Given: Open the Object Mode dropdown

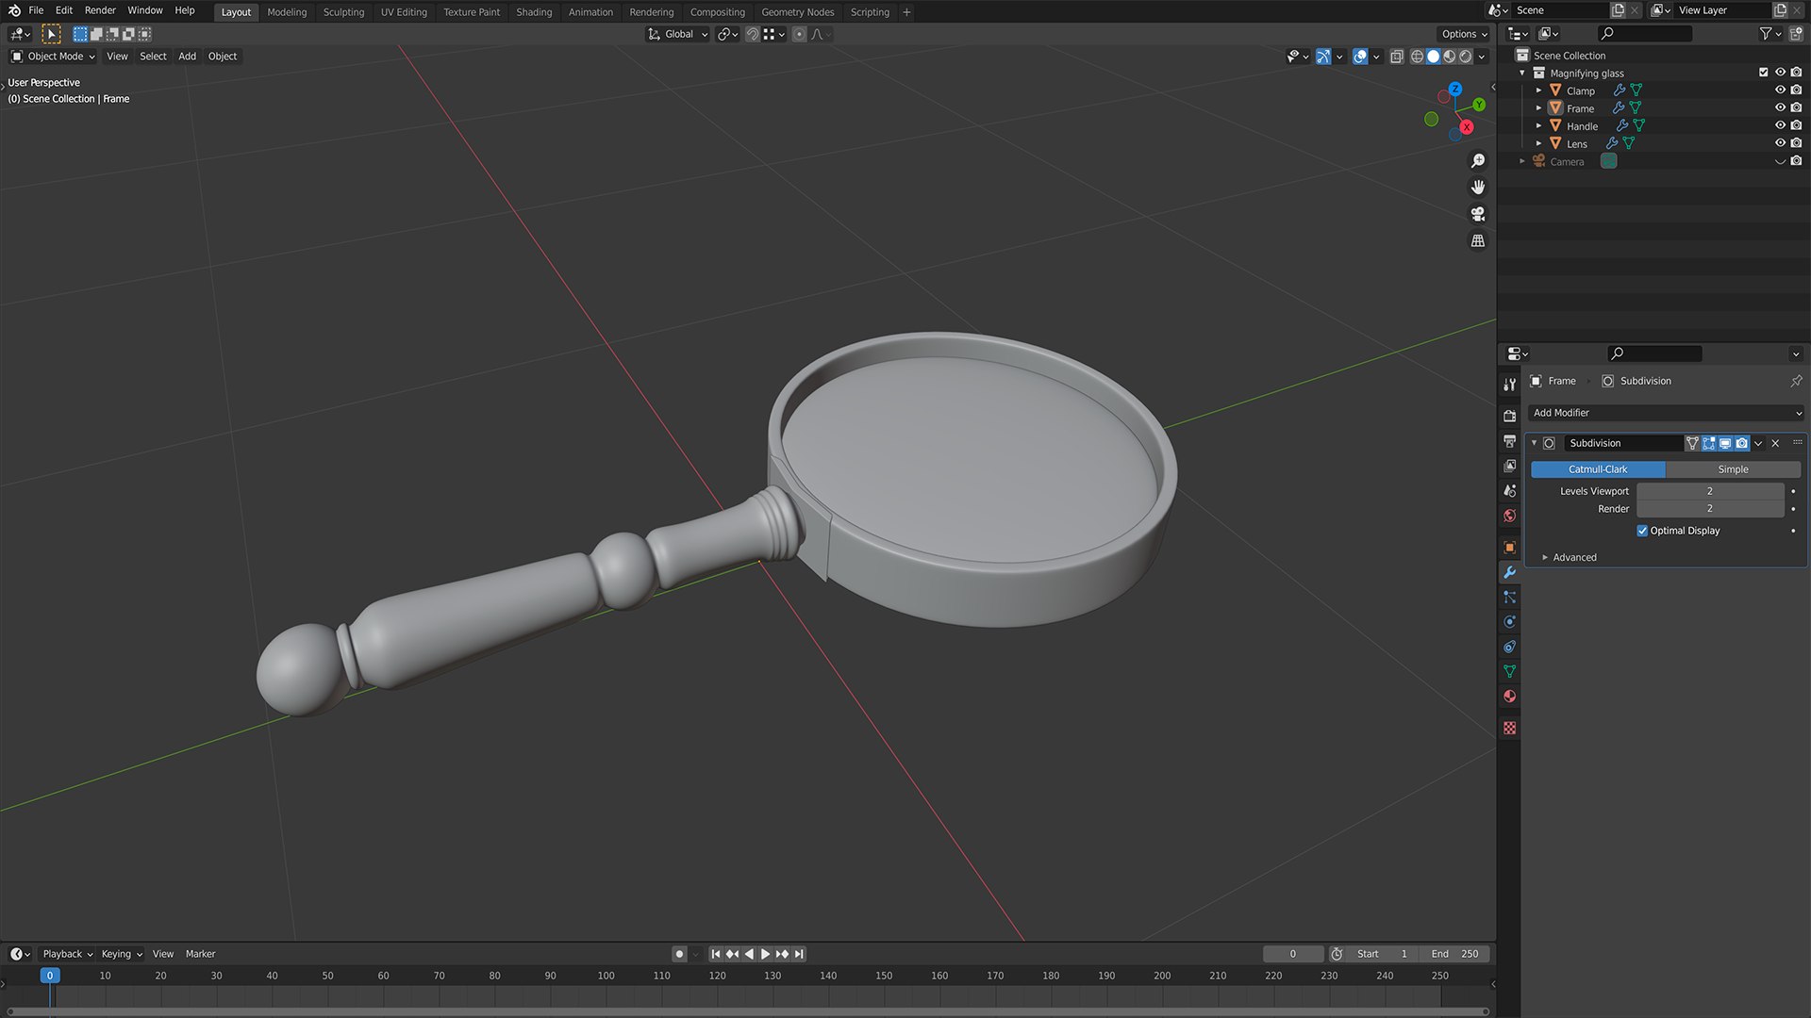Looking at the screenshot, I should pyautogui.click(x=54, y=57).
